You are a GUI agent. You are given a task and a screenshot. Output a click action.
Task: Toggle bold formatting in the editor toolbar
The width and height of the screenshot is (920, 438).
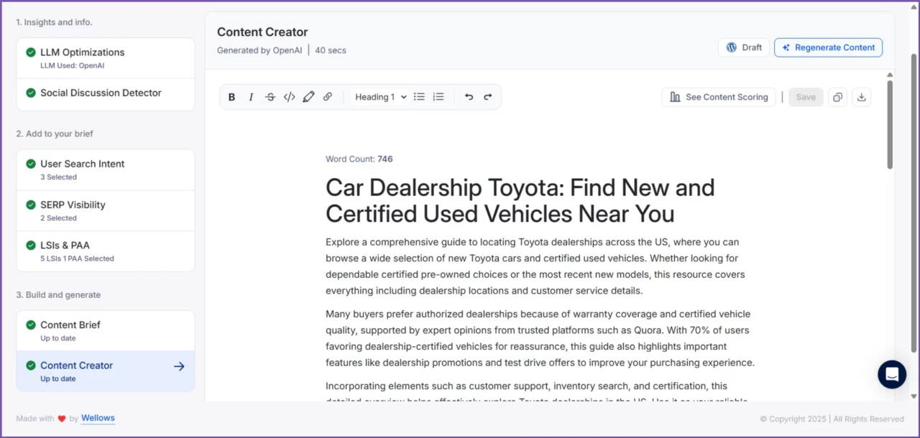[x=231, y=97]
